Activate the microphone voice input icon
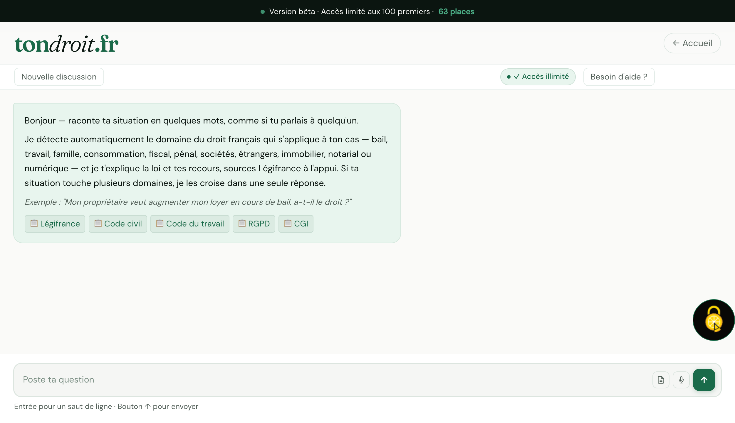Viewport: 735px width, 423px height. 681,380
